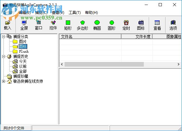Click the 载入 load toolbar icon
Image resolution: width=182 pixels, height=131 pixels.
8,25
